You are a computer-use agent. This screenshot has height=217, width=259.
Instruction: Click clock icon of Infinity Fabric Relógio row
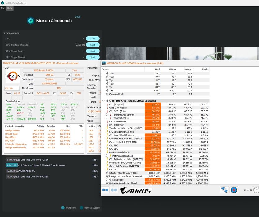point(107,173)
